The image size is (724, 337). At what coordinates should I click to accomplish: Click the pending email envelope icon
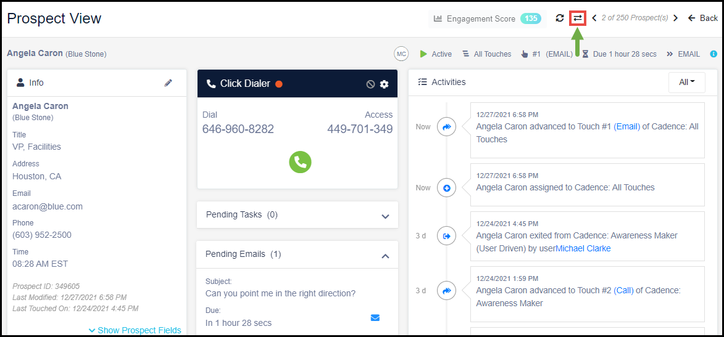375,318
